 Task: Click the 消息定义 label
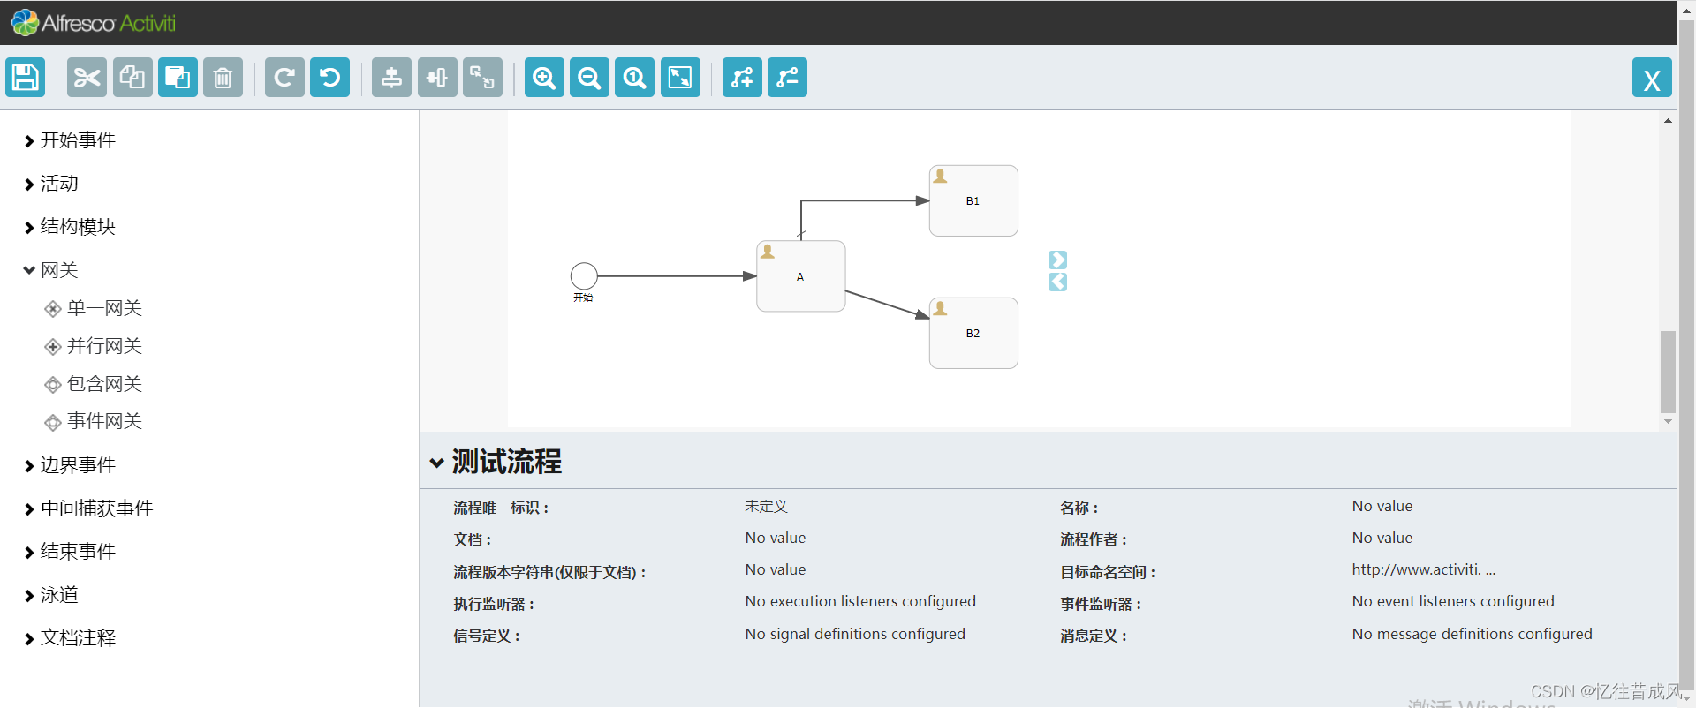point(1094,636)
